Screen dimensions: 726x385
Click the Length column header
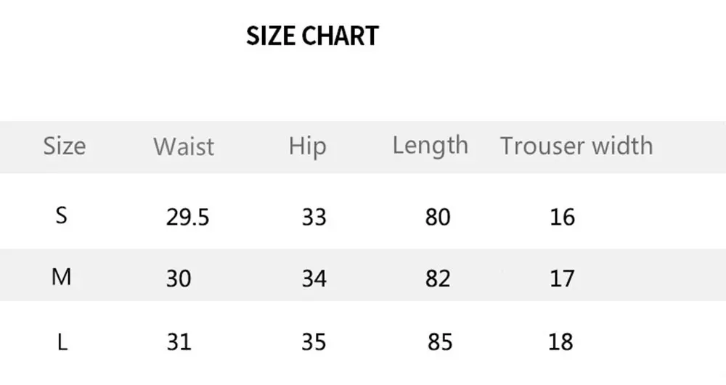430,146
